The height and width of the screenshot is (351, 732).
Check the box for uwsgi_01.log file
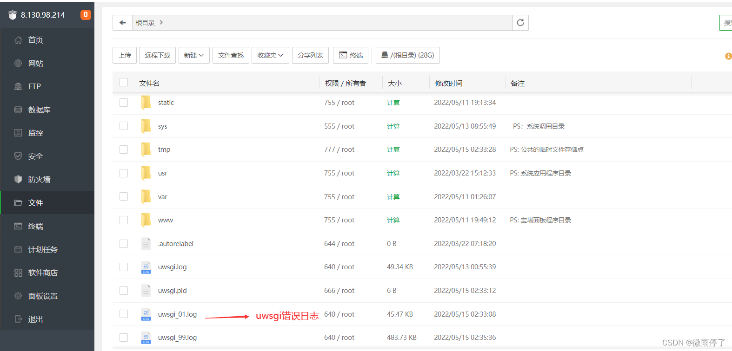(124, 314)
